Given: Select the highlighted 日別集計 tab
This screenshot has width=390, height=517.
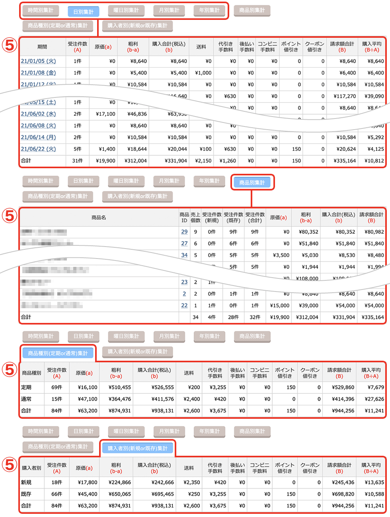Looking at the screenshot, I should pyautogui.click(x=83, y=12).
